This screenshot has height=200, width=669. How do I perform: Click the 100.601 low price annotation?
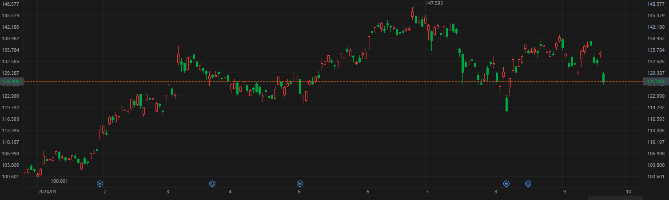[x=59, y=181]
